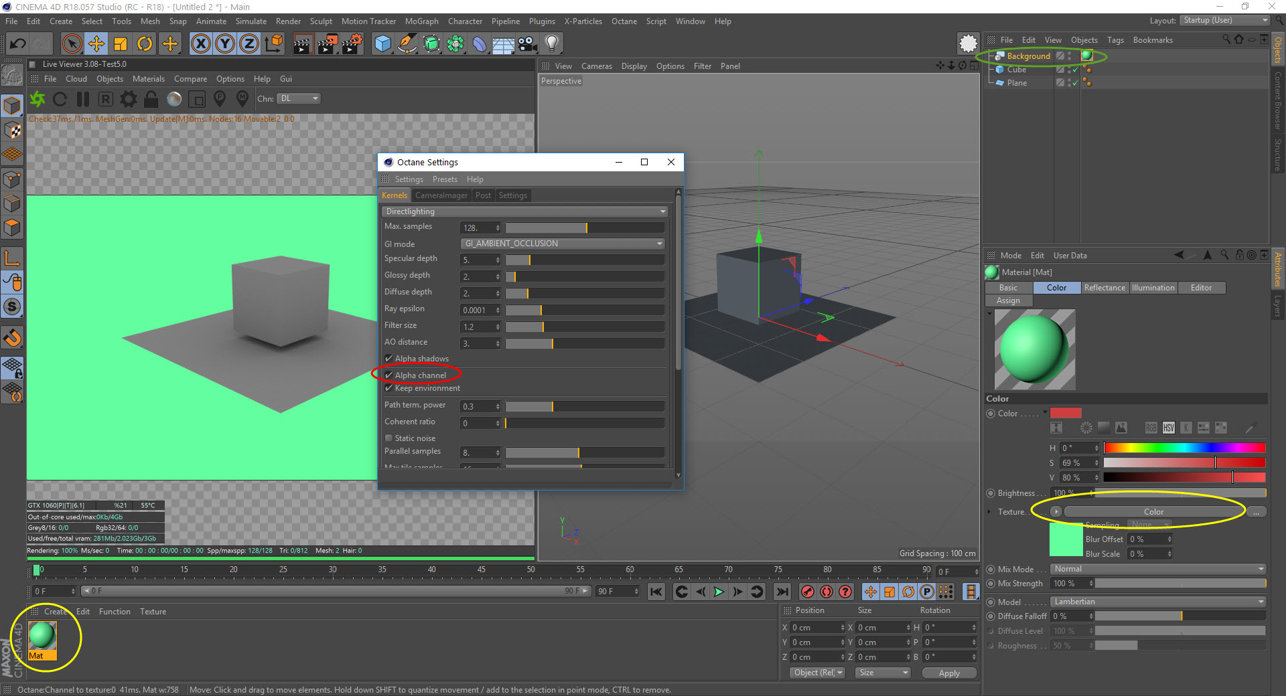Adjust the Hue gradient slider
Image resolution: width=1286 pixels, height=696 pixels.
point(1184,448)
